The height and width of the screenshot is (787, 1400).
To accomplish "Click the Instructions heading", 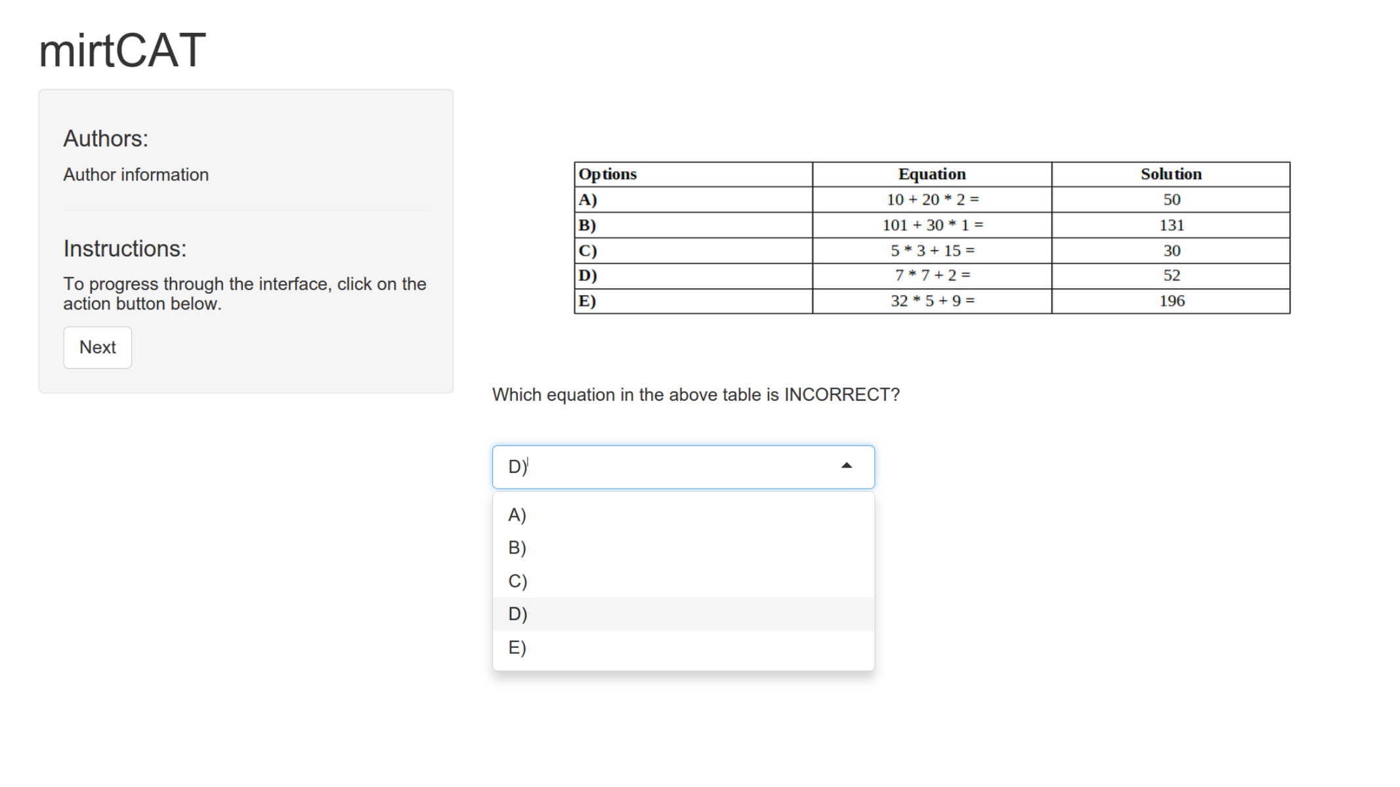I will [125, 249].
